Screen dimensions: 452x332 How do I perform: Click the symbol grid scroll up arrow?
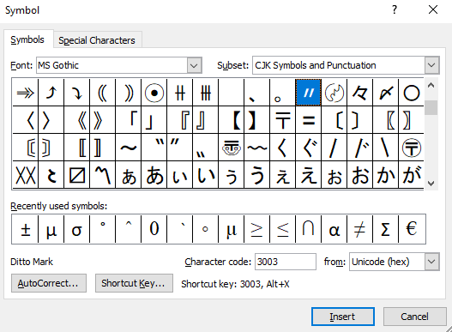431,86
